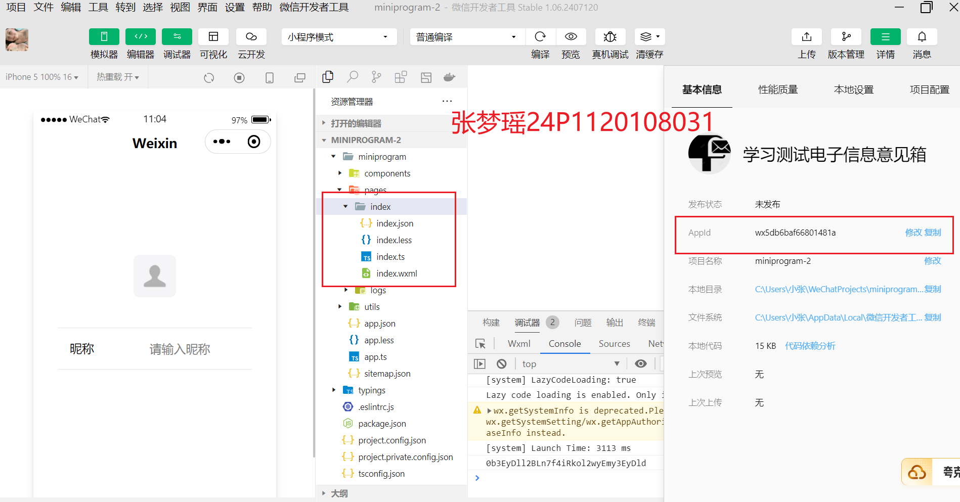Switch to the Wxml devtools tab

point(519,344)
